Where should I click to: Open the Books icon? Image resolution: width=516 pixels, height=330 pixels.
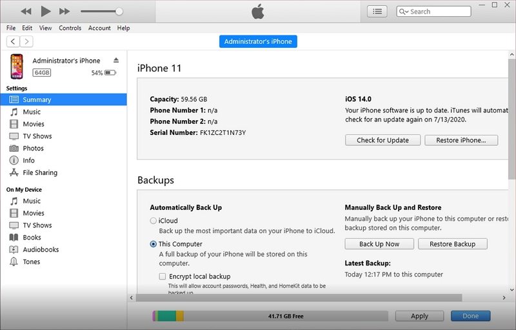pos(14,238)
